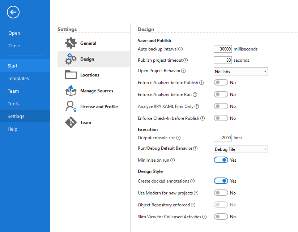Disable the Minimize on run toggle

221,160
